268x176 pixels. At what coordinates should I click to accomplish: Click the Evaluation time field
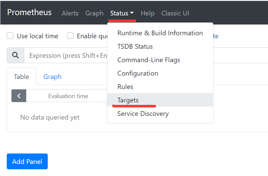click(67, 96)
